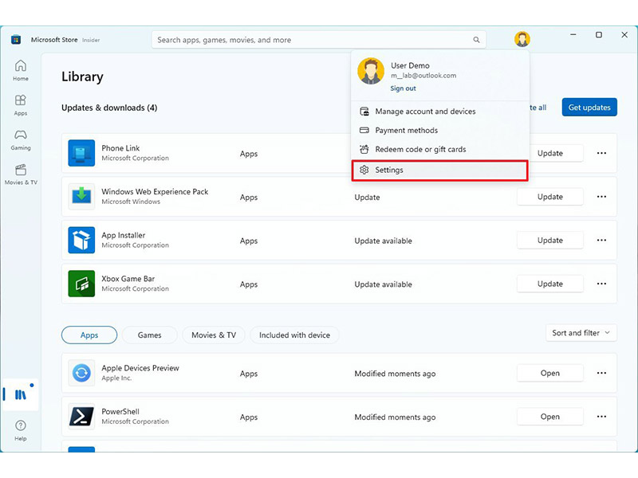Open Settings from the account menu
This screenshot has width=638, height=478.
coord(440,170)
